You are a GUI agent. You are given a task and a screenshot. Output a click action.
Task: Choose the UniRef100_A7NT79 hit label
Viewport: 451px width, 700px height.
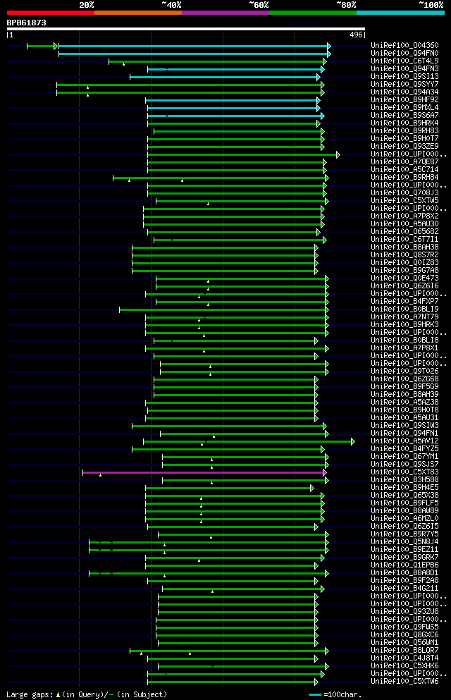[x=404, y=317]
